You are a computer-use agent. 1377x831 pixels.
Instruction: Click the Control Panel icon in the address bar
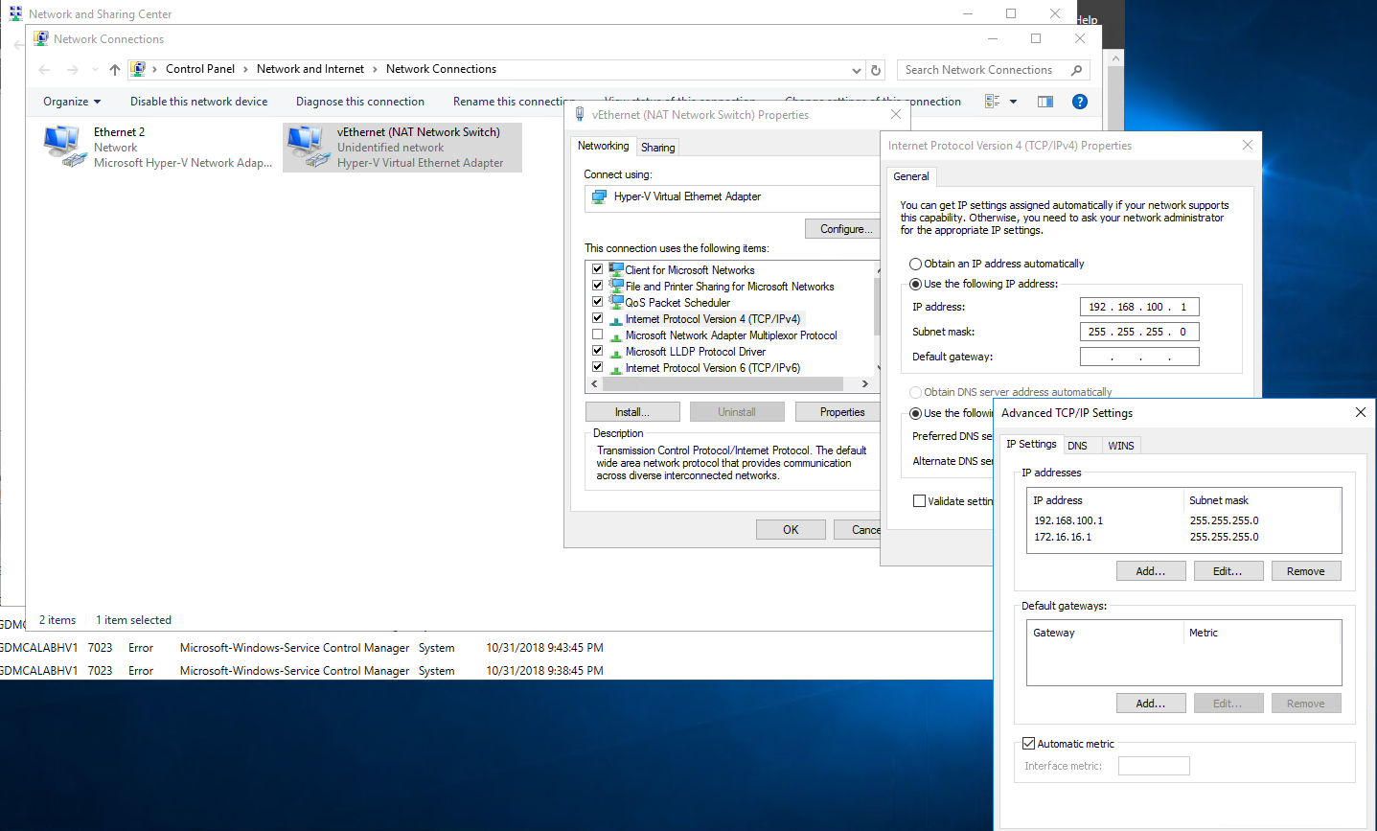pos(138,69)
